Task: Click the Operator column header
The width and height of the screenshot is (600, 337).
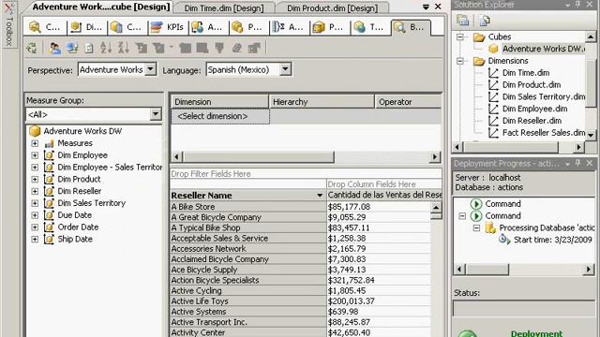Action: [409, 102]
